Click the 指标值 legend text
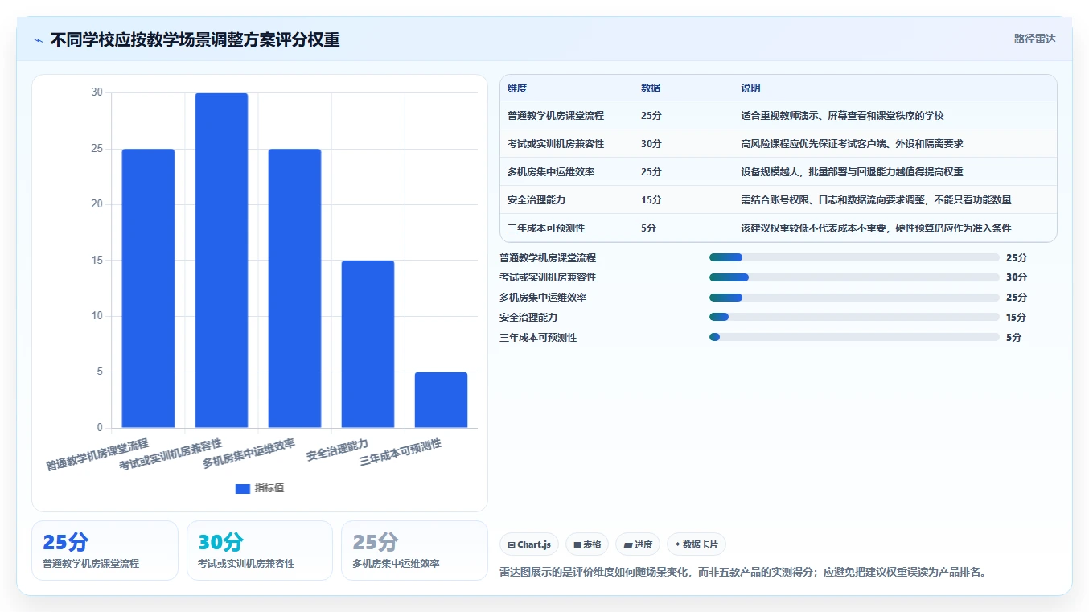This screenshot has height=612, width=1089. click(x=269, y=488)
